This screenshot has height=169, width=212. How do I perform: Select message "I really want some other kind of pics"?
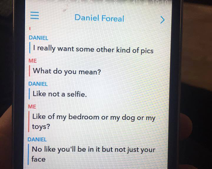click(x=93, y=49)
